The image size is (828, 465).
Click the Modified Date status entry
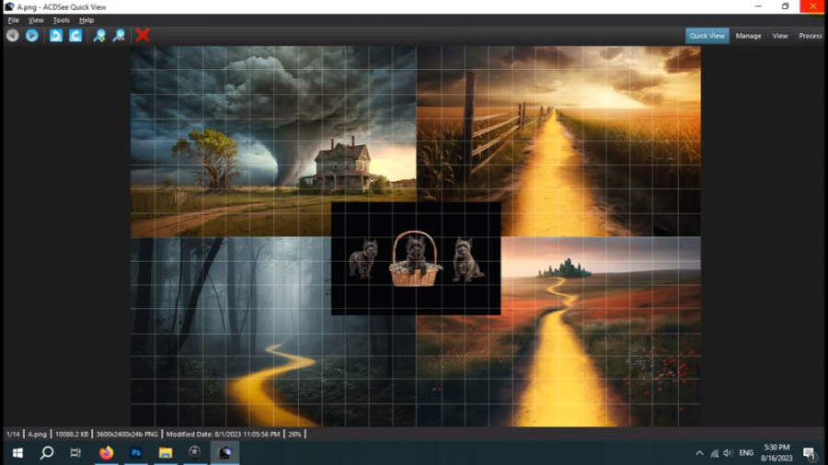pyautogui.click(x=223, y=435)
